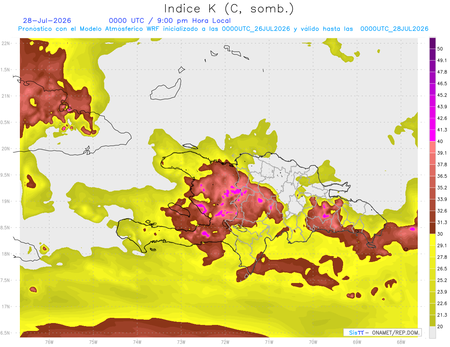
Task: Click the colorbar label '35.2'
Action: tap(442, 188)
